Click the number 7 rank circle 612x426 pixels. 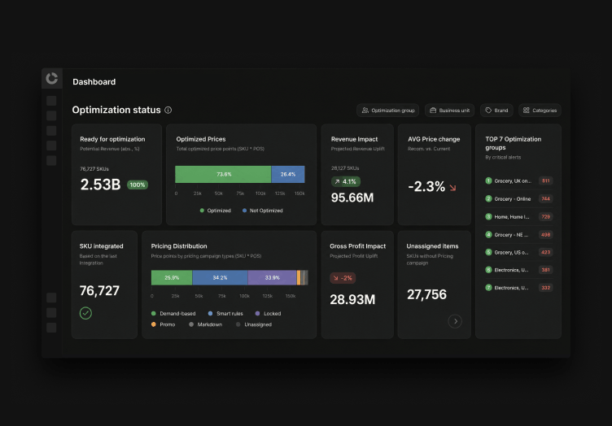pos(488,288)
